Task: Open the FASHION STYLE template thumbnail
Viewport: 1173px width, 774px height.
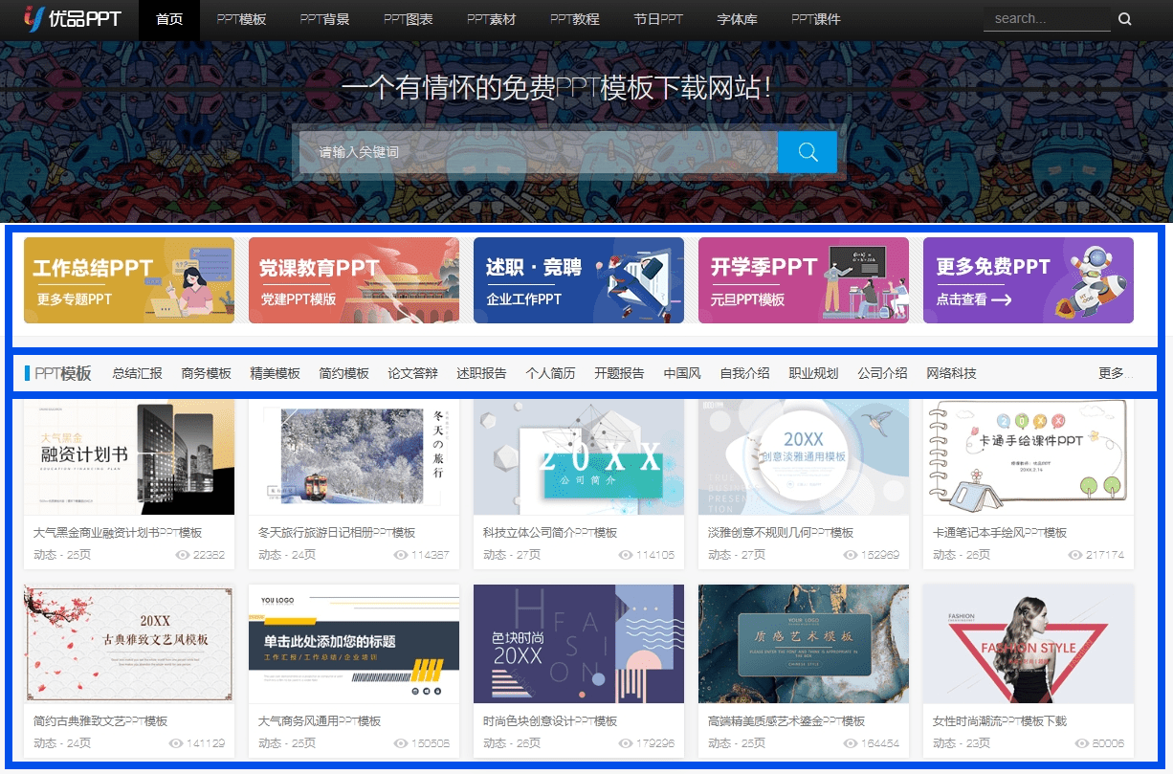Action: 1029,644
